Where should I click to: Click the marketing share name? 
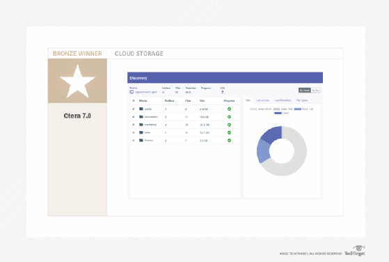tap(150, 125)
